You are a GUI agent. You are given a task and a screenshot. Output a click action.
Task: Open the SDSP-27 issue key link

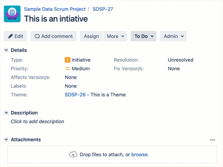point(103,9)
